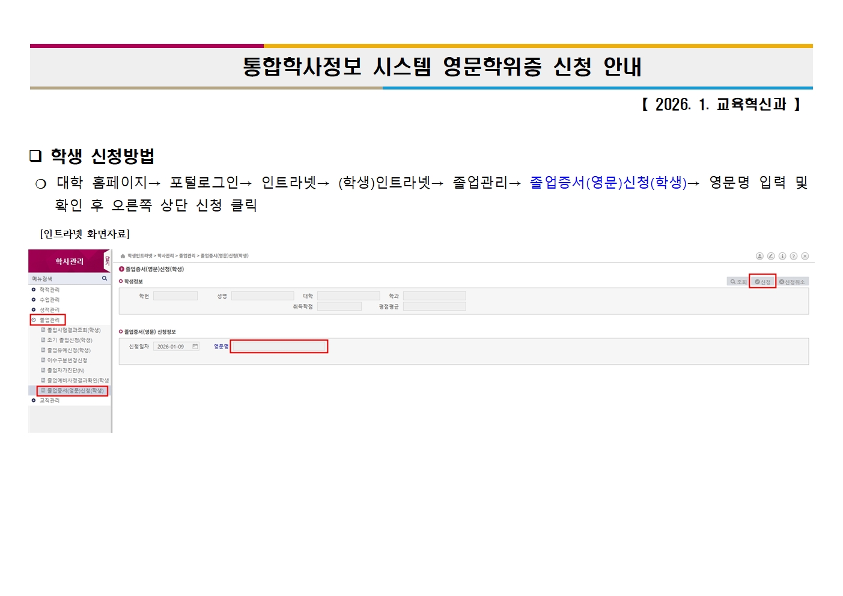Image resolution: width=843 pixels, height=596 pixels.
Task: Collapse the 졸업관리 menu
Action: (49, 320)
